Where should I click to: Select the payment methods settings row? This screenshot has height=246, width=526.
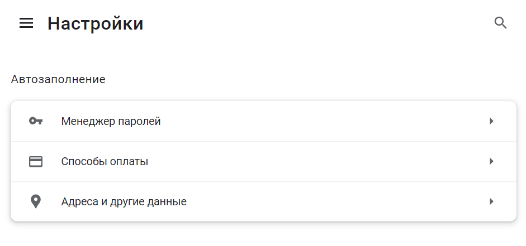tap(263, 161)
